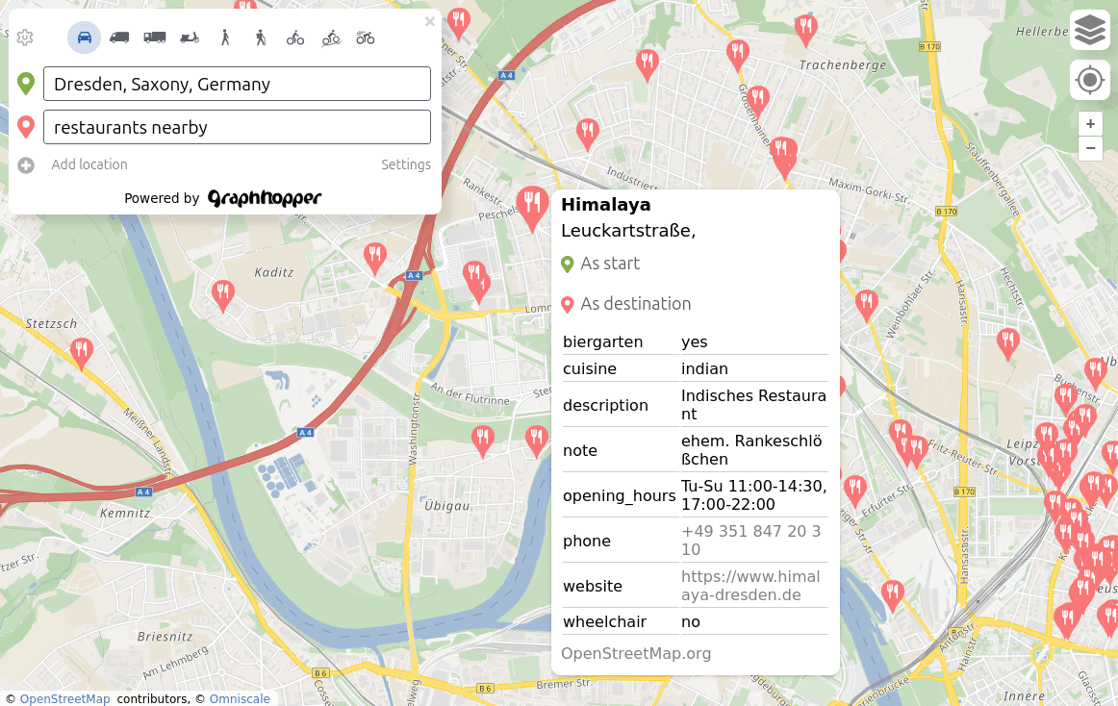Open the himalaya-dresden.de website link
This screenshot has height=706, width=1118.
coord(750,586)
